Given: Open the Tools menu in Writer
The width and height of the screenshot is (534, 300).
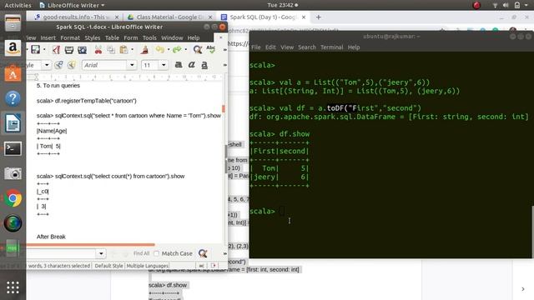Looking at the screenshot, I should [x=149, y=37].
